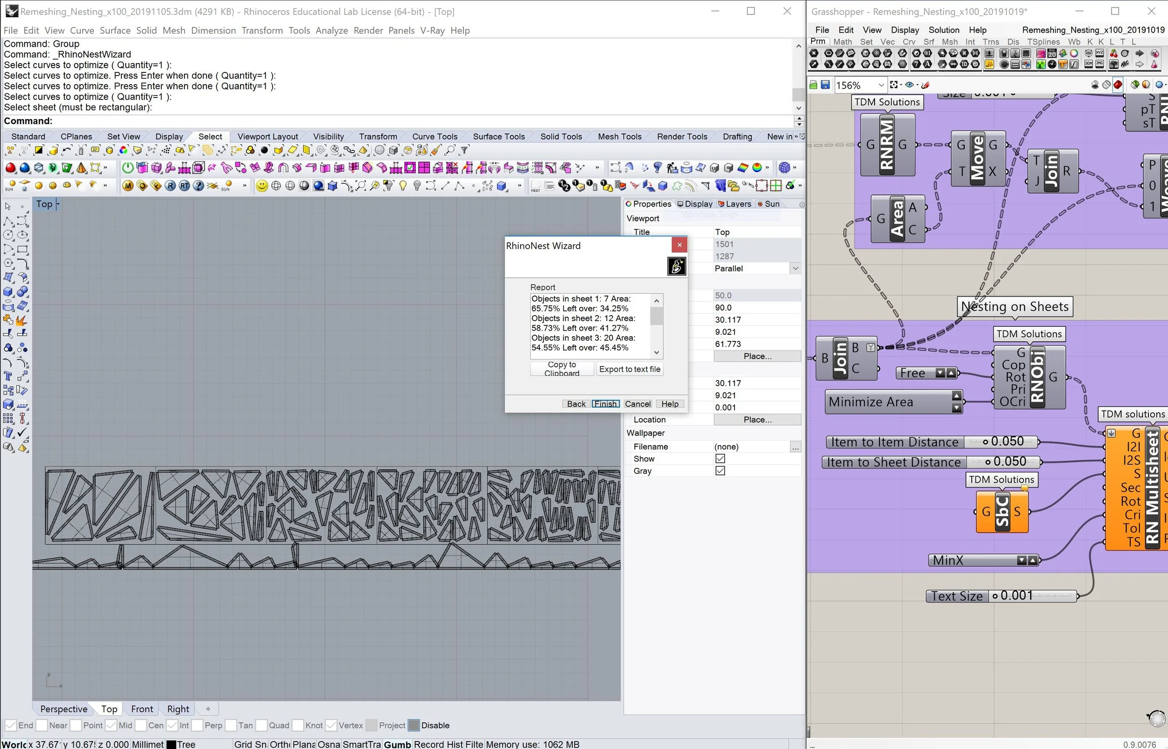Image resolution: width=1168 pixels, height=749 pixels.
Task: Click the RhinoNest logo icon in wizard
Action: pyautogui.click(x=676, y=266)
